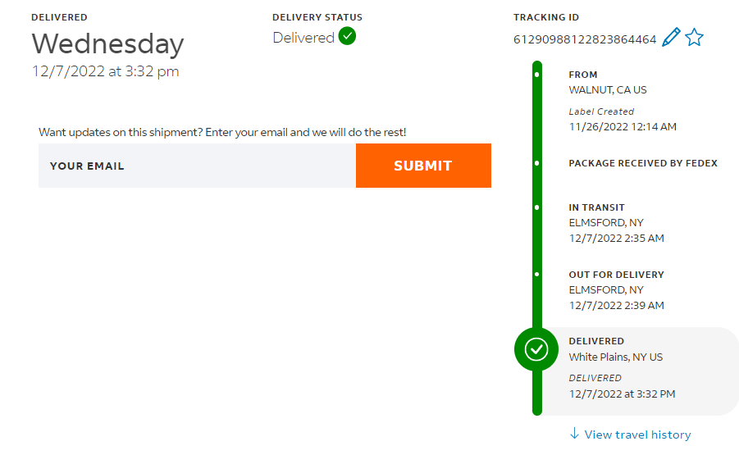739x455 pixels.
Task: Open the View travel history link
Action: pyautogui.click(x=637, y=435)
